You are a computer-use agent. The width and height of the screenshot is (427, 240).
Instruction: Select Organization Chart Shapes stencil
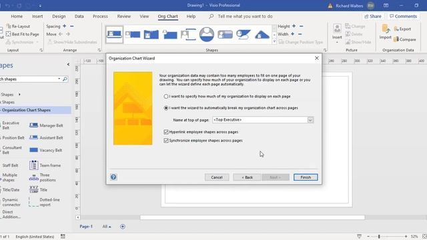tap(35, 110)
